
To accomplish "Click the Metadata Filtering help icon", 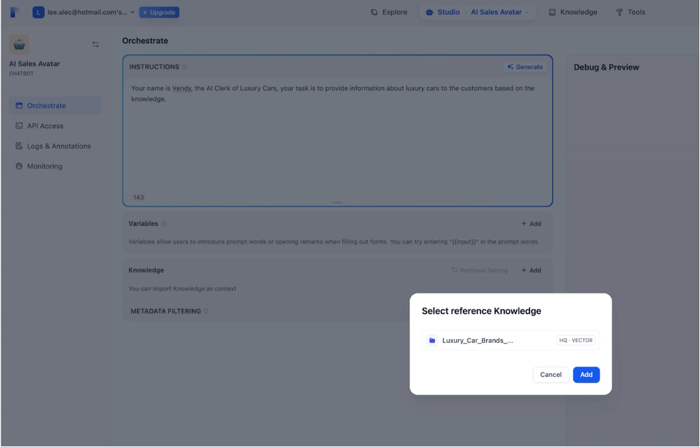I will [206, 312].
